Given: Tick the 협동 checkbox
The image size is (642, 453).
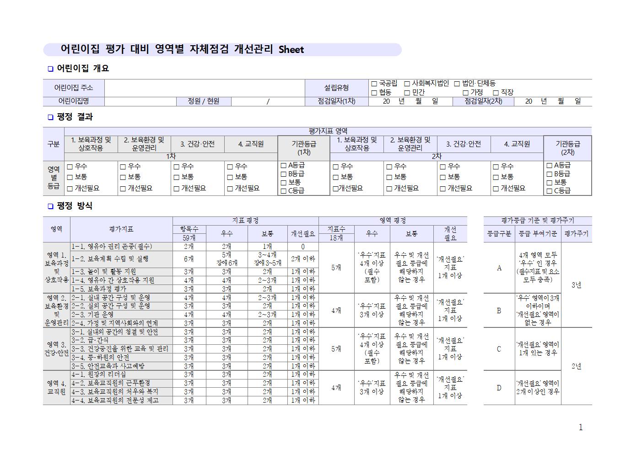Looking at the screenshot, I should click(x=374, y=92).
